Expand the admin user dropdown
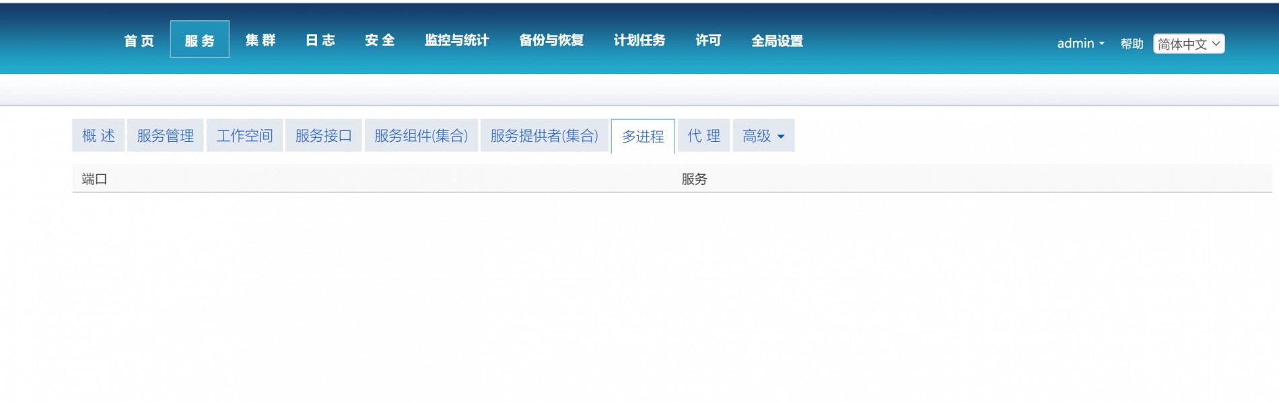This screenshot has width=1279, height=402. tap(1080, 43)
